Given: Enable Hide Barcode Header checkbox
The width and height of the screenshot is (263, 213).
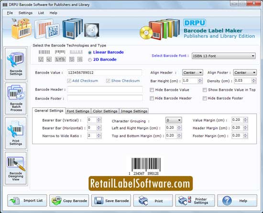Looking at the screenshot, I should click(x=152, y=98).
